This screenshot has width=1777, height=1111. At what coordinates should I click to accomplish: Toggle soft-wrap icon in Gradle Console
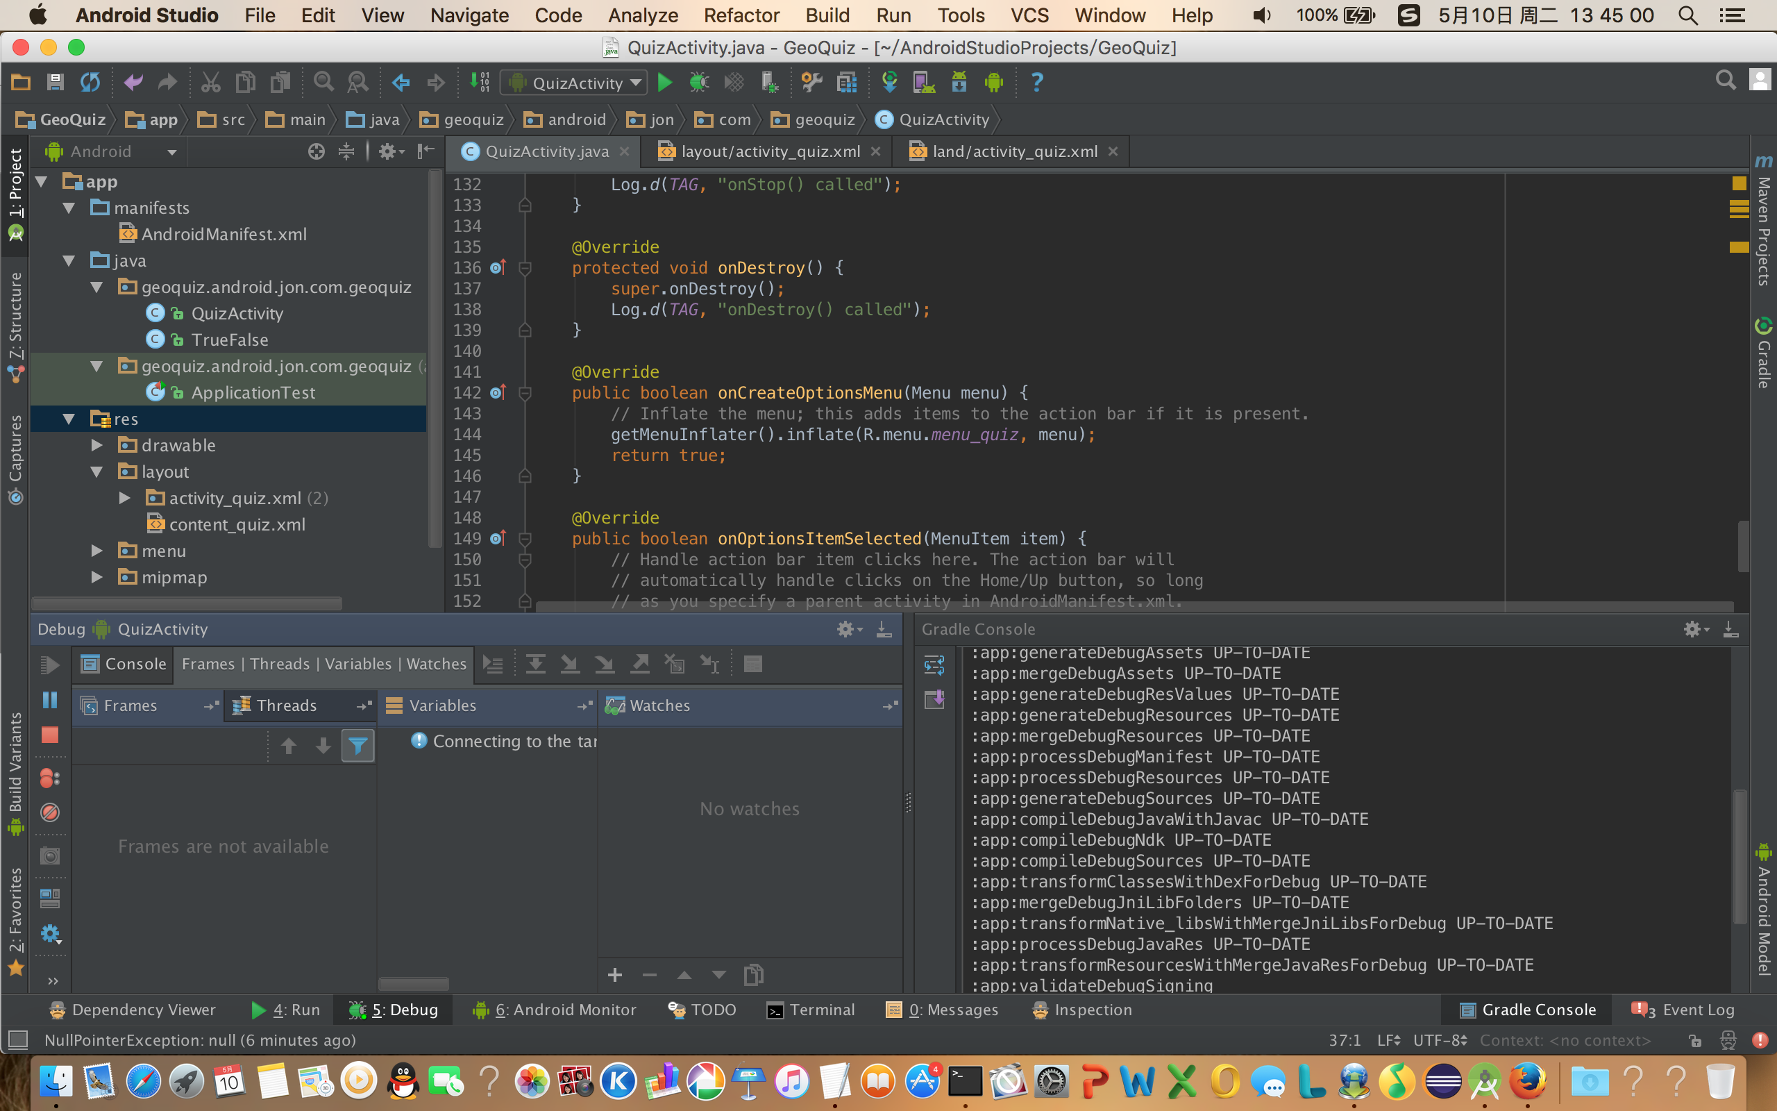934,665
